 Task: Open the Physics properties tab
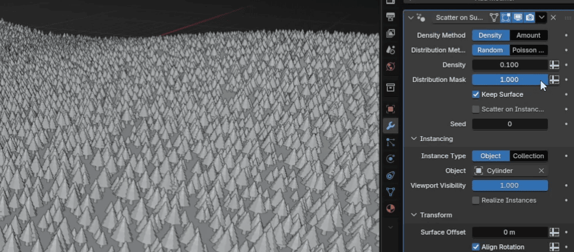point(390,159)
